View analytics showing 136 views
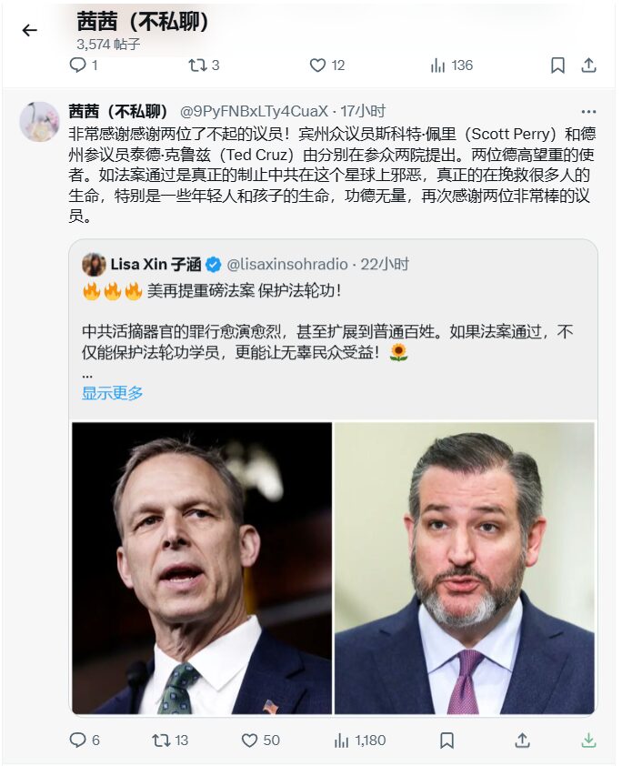This screenshot has width=632, height=766. pos(452,65)
